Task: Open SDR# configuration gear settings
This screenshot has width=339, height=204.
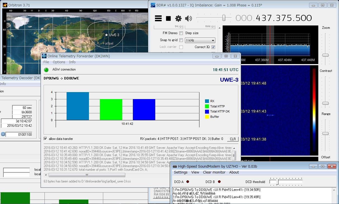Action: [178, 18]
